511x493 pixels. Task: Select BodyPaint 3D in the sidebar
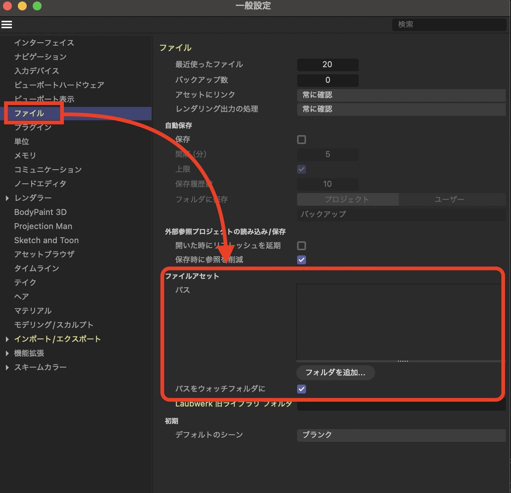click(x=40, y=212)
